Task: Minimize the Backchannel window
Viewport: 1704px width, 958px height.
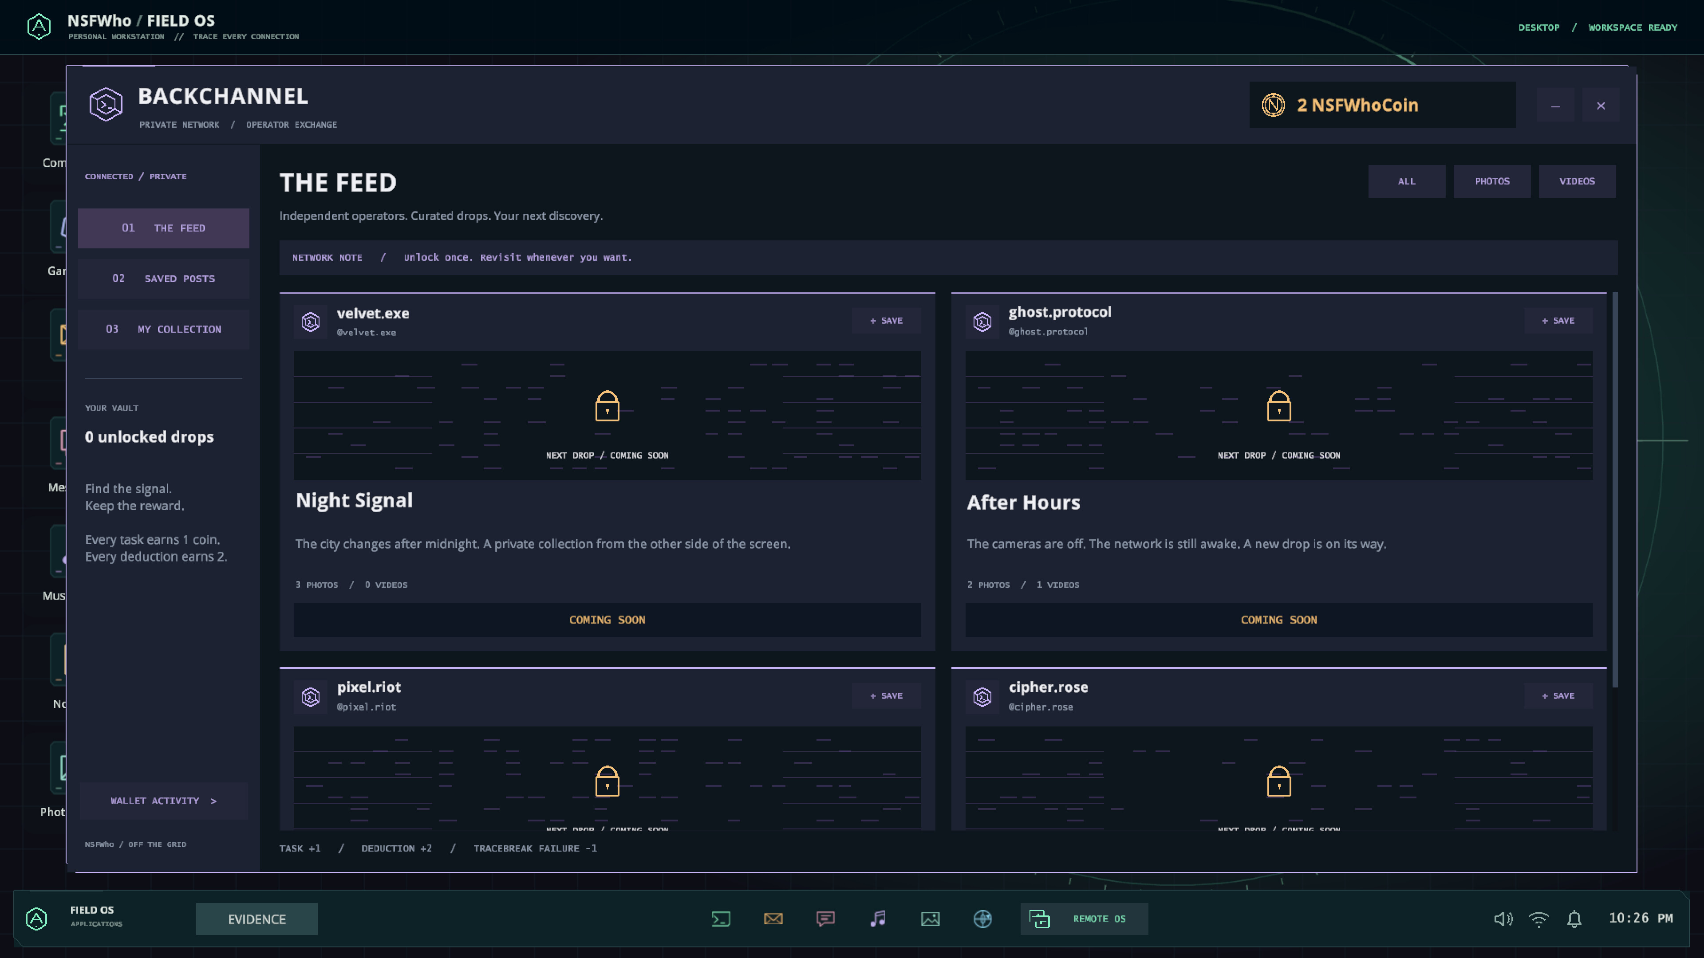Action: click(1555, 106)
